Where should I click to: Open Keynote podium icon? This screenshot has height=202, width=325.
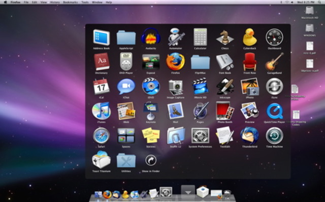tap(151, 111)
